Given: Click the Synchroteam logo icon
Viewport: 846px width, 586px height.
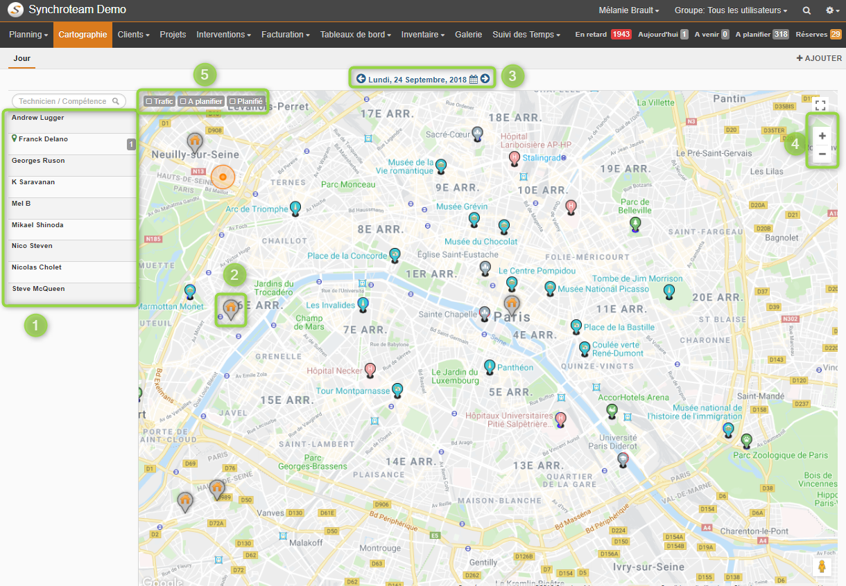Looking at the screenshot, I should click(x=15, y=10).
